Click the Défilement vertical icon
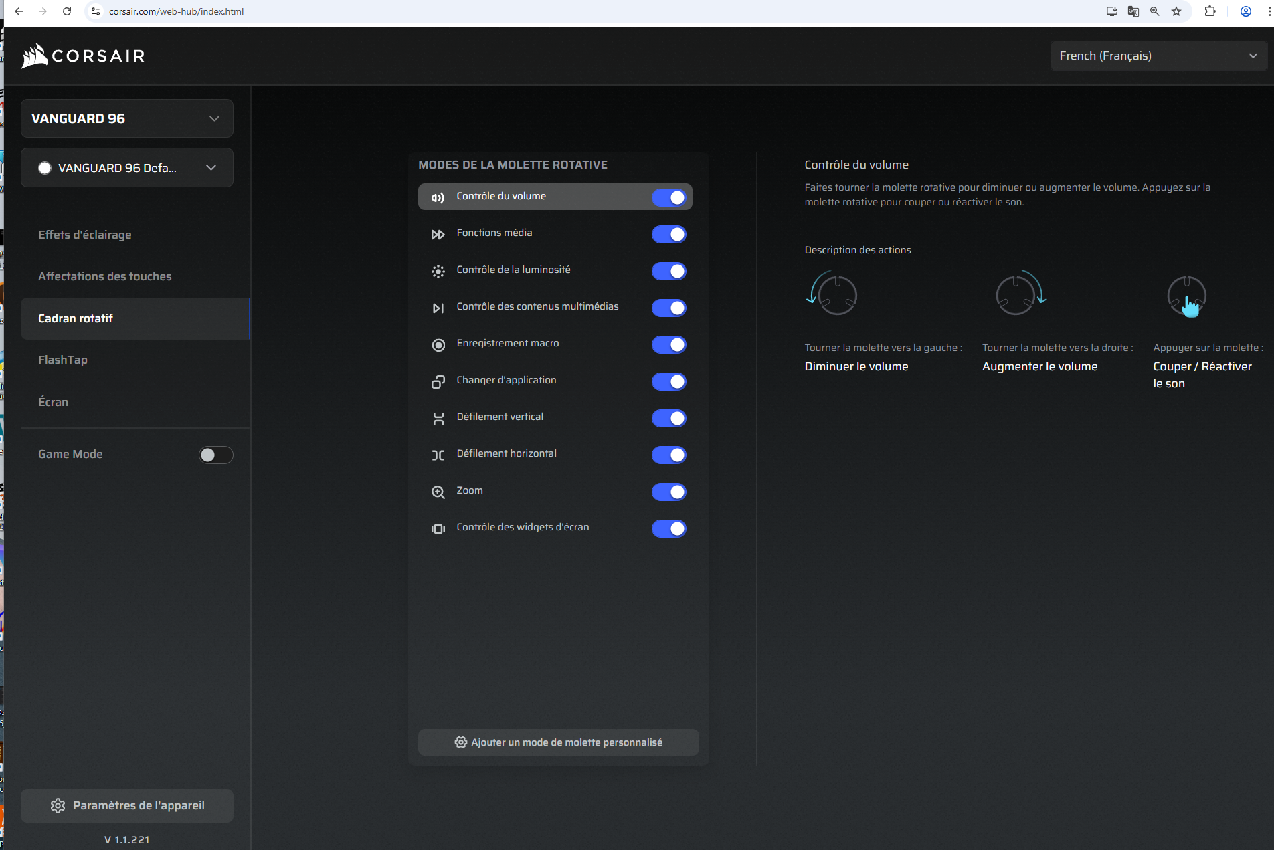The image size is (1274, 850). pyautogui.click(x=438, y=419)
